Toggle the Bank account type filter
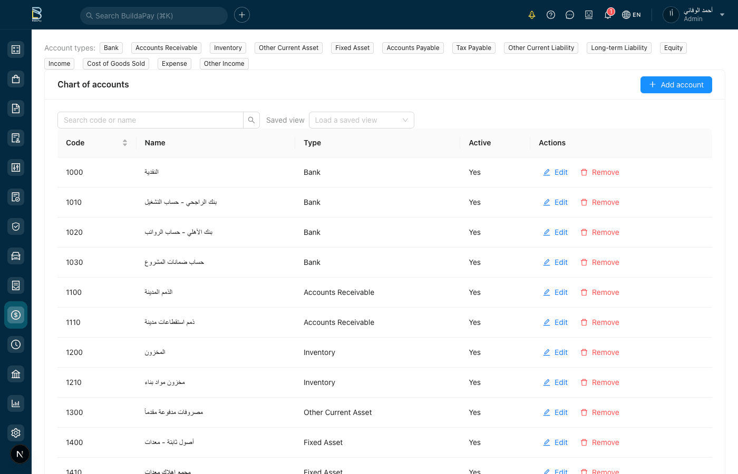 [x=111, y=47]
